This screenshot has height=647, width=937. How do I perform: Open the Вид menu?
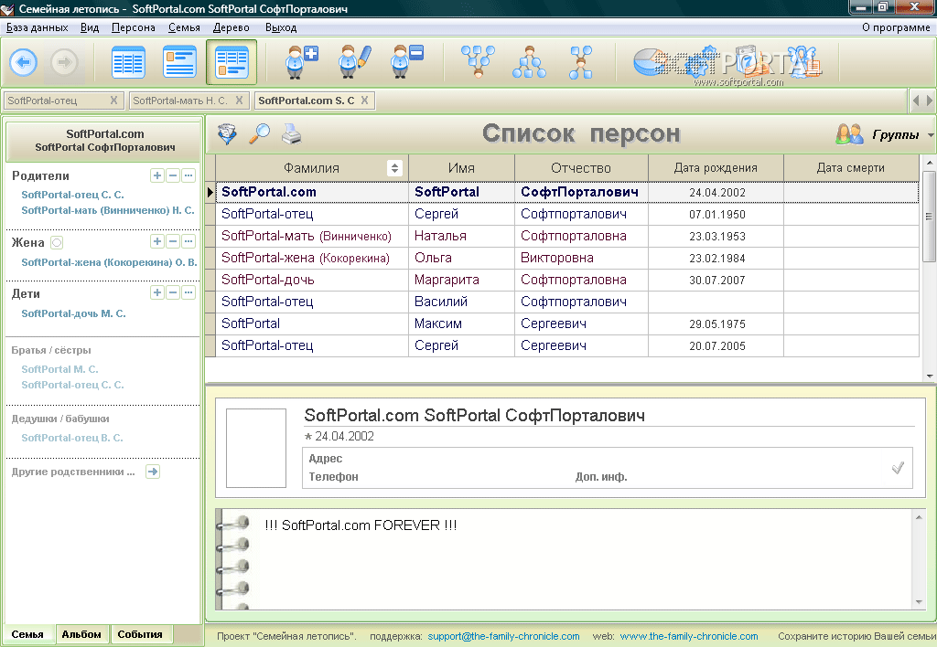pyautogui.click(x=90, y=27)
